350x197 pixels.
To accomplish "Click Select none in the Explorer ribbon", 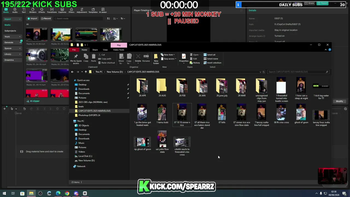I will tap(211, 59).
